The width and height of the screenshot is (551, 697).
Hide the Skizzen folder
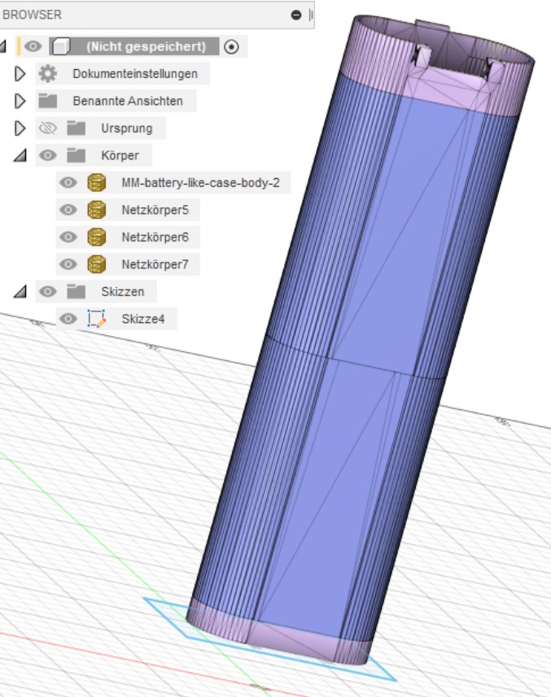47,292
